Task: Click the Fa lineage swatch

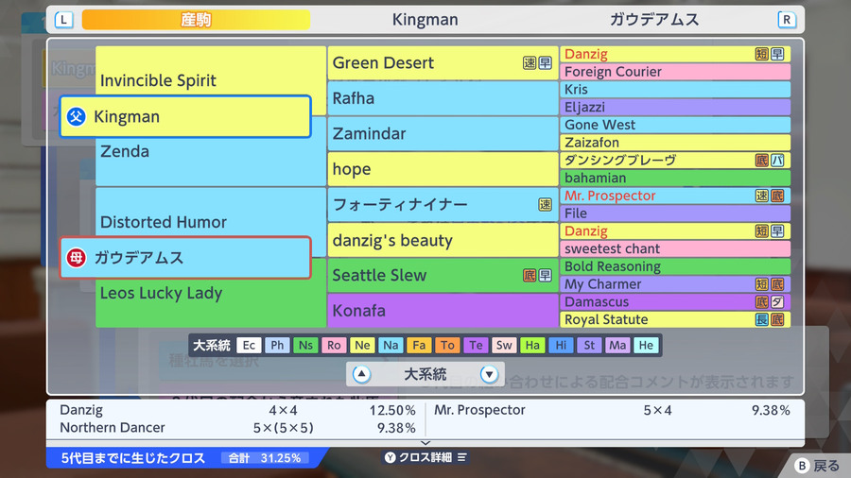Action: click(x=419, y=345)
